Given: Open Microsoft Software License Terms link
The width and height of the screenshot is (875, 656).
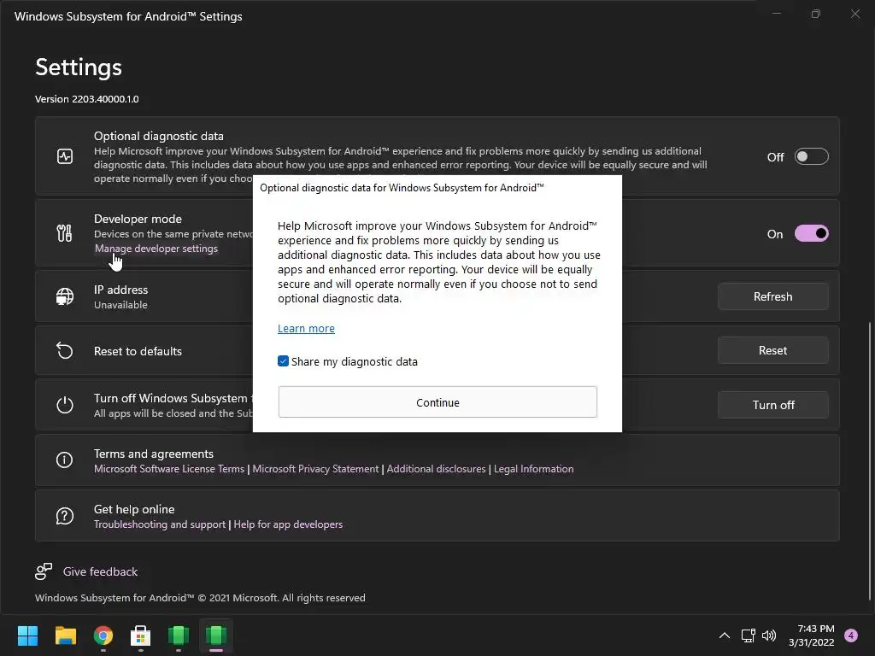Looking at the screenshot, I should click(169, 469).
